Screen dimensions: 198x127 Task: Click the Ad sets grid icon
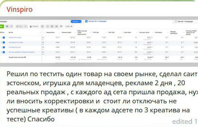86,21
